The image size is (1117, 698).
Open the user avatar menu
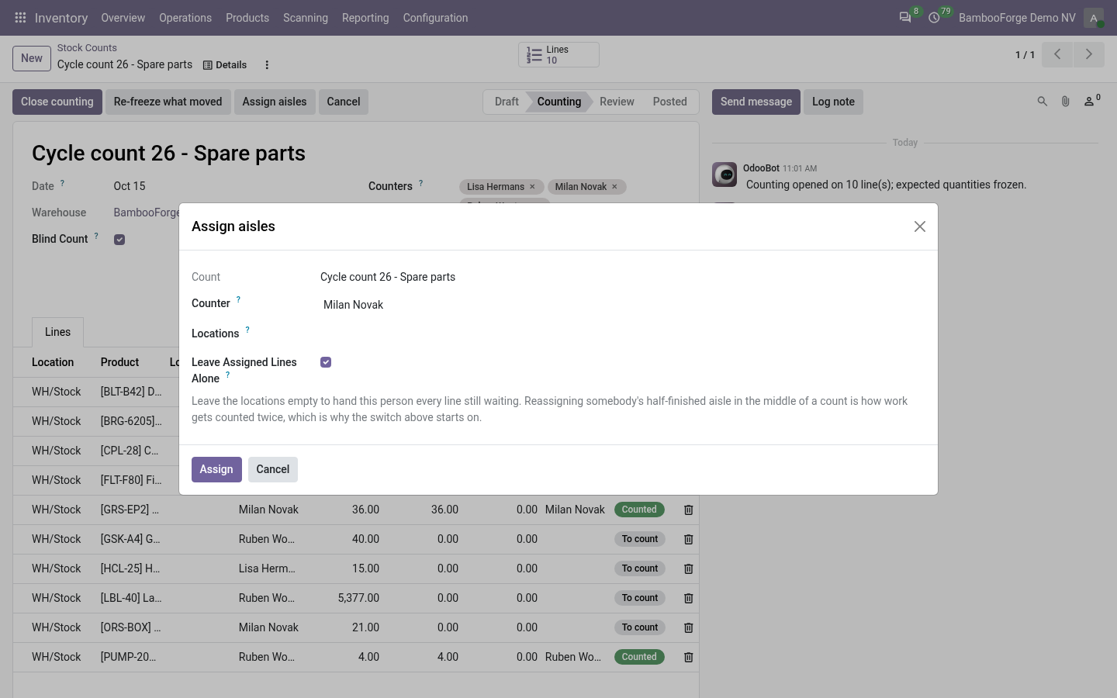tap(1094, 17)
